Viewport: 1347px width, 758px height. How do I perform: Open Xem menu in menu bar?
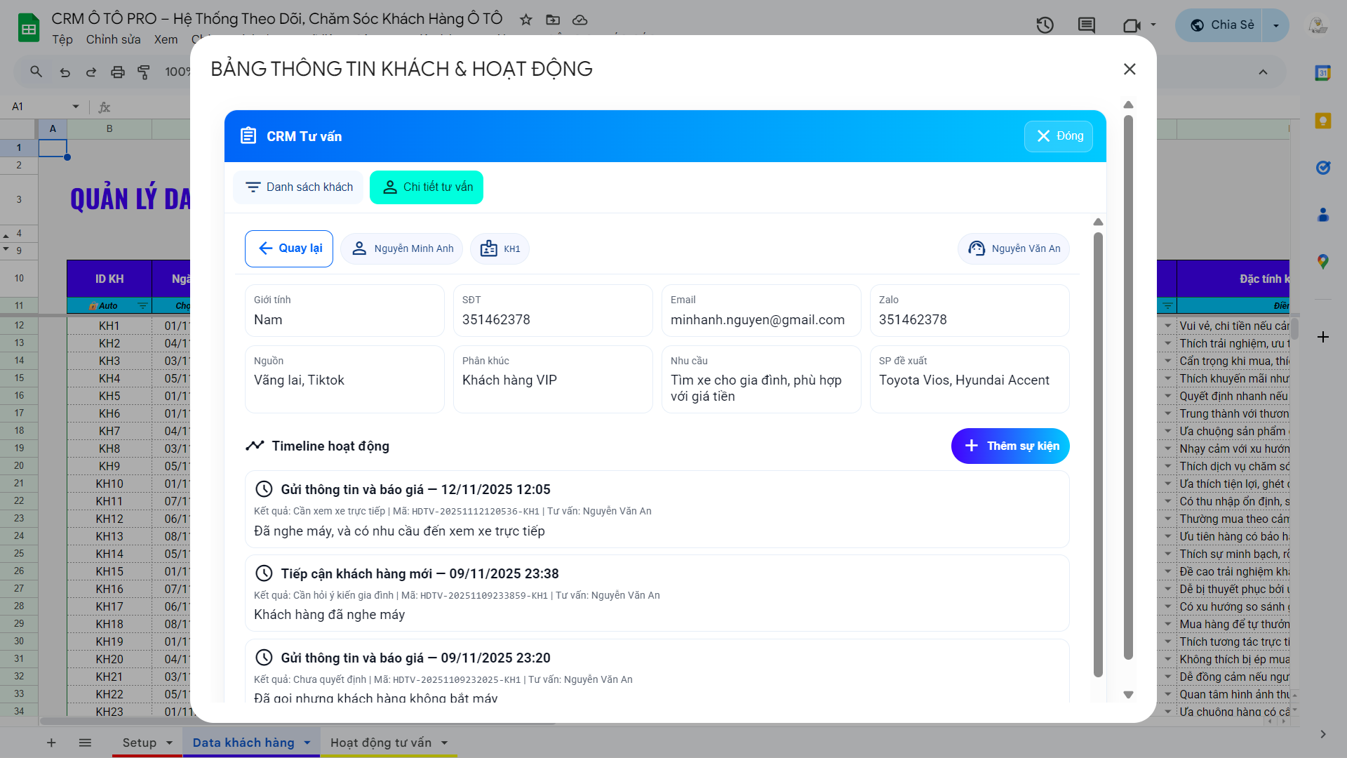(x=166, y=39)
